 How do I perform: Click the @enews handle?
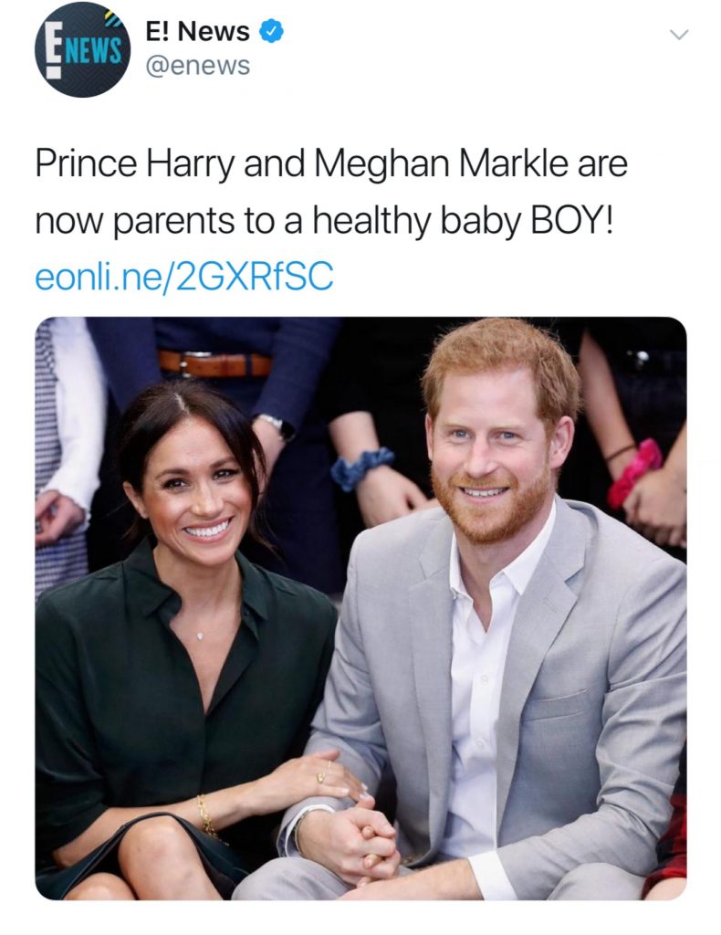pyautogui.click(x=201, y=65)
